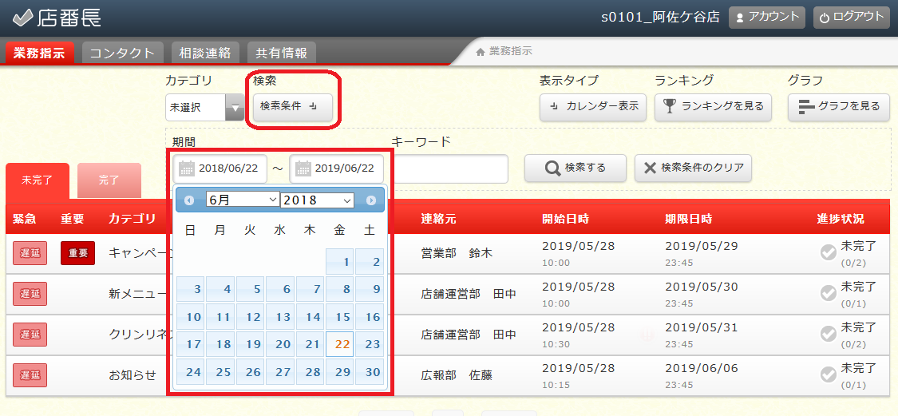Click the end date calendar icon
The width and height of the screenshot is (898, 416).
[x=303, y=168]
